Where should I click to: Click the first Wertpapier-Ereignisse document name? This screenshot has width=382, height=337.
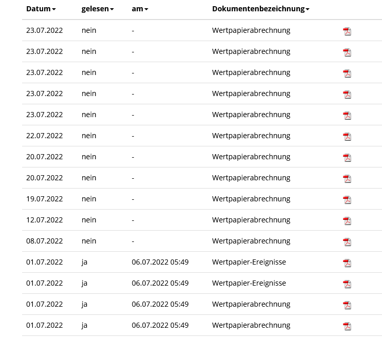[249, 262]
